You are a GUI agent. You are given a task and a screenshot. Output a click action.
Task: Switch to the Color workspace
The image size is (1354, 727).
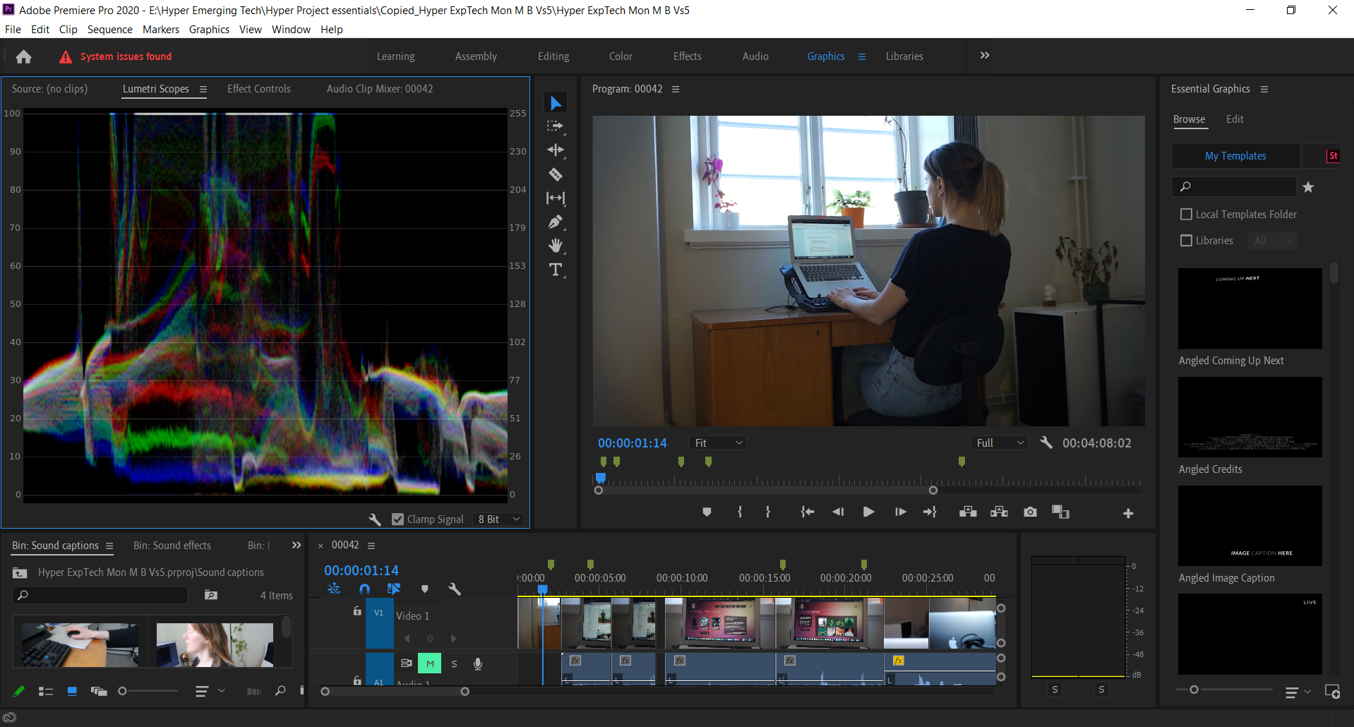tap(621, 56)
